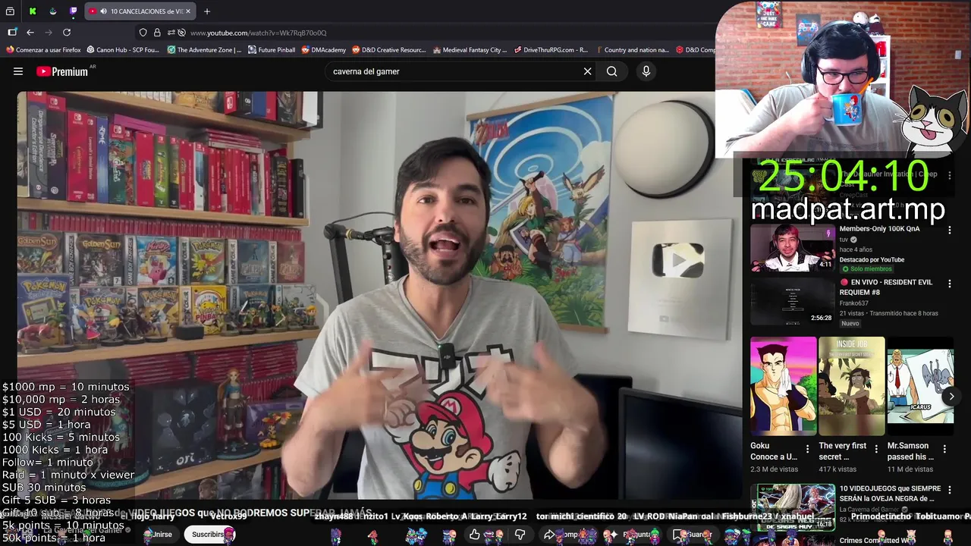Click the Unirse join button

(161, 535)
